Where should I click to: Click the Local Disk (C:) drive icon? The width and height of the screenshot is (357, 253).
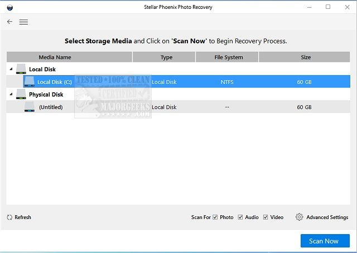[29, 82]
